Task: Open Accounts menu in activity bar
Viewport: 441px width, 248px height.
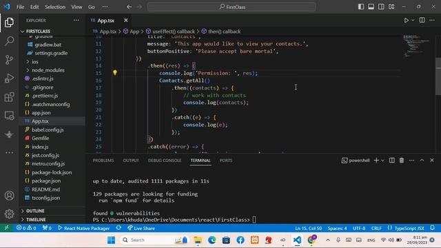Action: click(x=9, y=196)
